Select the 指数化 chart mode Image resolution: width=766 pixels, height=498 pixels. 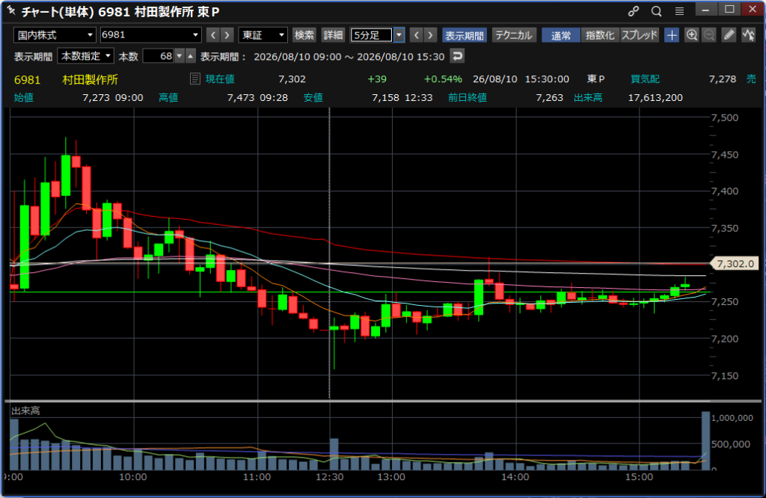[600, 35]
